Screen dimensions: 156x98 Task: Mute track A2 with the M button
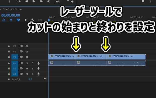pos(27,69)
